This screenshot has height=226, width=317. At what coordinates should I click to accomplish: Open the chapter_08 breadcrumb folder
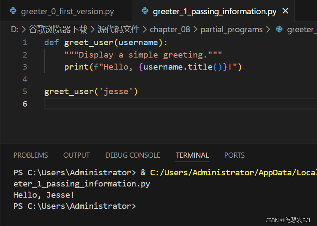point(170,30)
